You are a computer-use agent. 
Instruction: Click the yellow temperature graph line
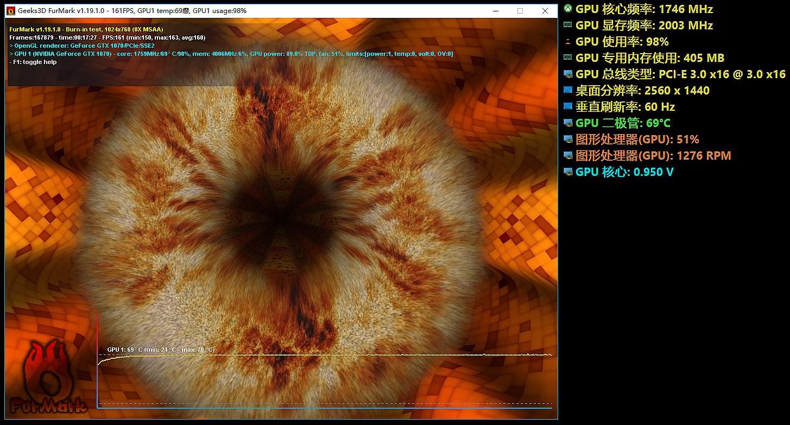pyautogui.click(x=326, y=355)
